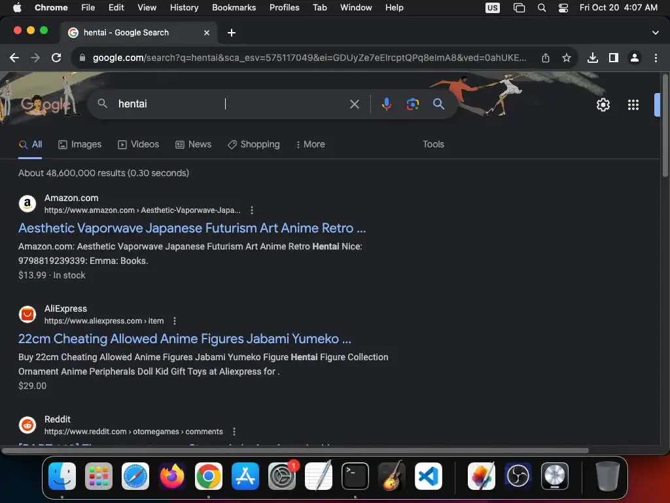Click the horizontal page scrollbar
Viewport: 670px width, 503px height.
pyautogui.click(x=295, y=451)
